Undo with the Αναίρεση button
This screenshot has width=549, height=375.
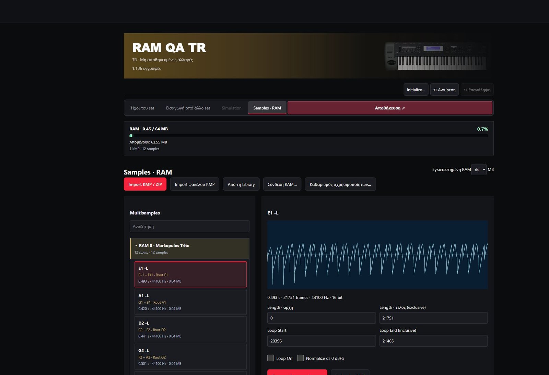[444, 90]
